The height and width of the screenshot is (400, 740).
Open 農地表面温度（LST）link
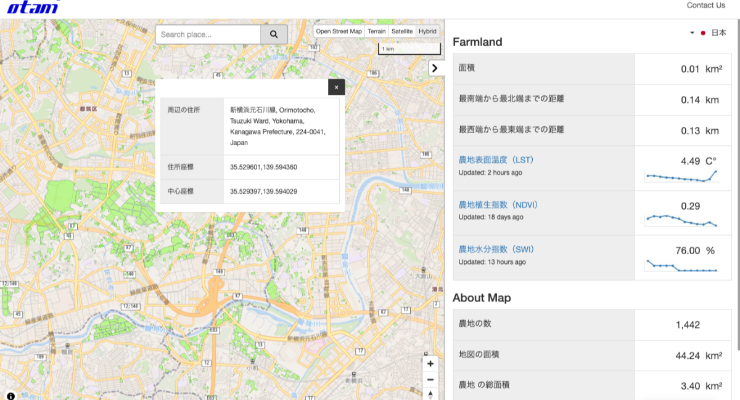[496, 160]
